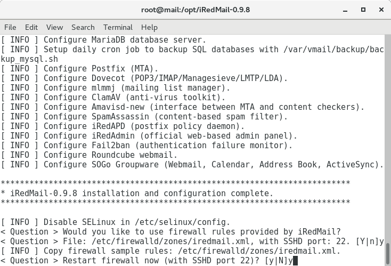
Task: Click the 'Configure Postfix (MTA).' line
Action: pyautogui.click(x=79, y=69)
